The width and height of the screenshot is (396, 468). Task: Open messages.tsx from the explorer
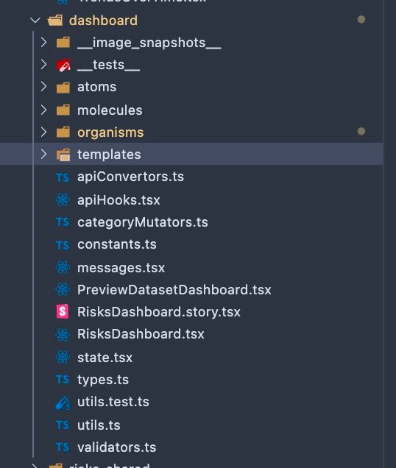tap(121, 268)
